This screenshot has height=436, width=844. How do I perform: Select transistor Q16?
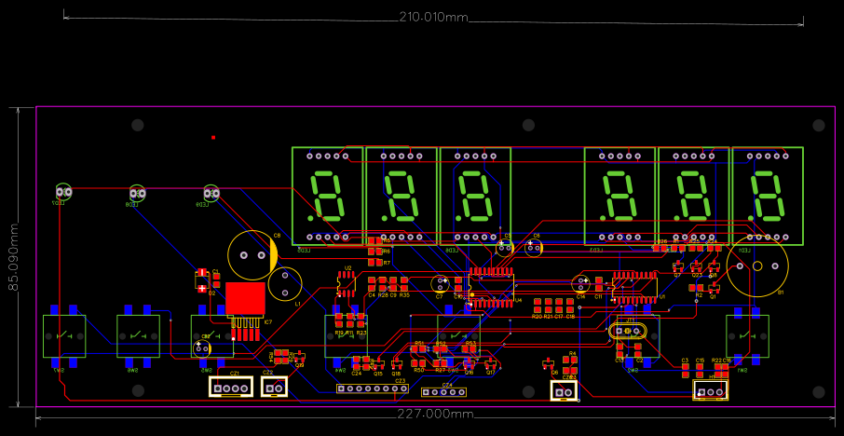point(470,362)
